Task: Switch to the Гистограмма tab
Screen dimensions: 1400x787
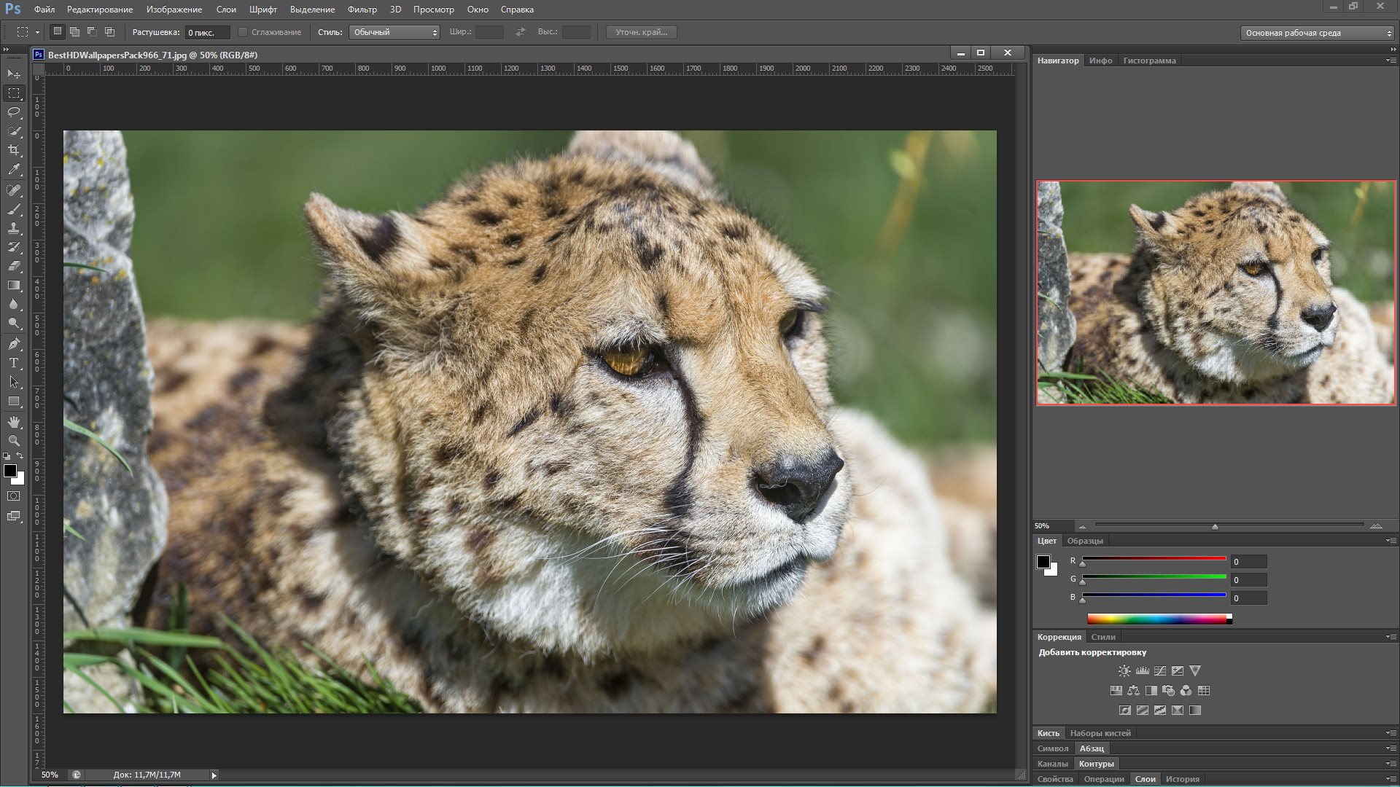Action: [x=1149, y=60]
